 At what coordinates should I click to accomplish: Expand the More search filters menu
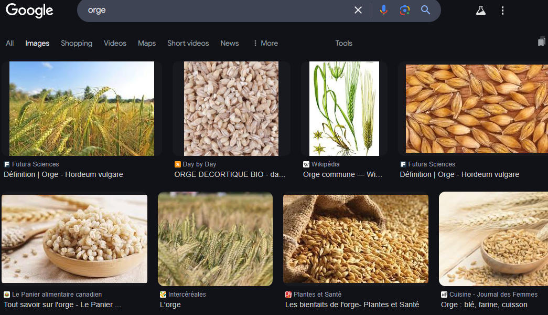coord(265,43)
